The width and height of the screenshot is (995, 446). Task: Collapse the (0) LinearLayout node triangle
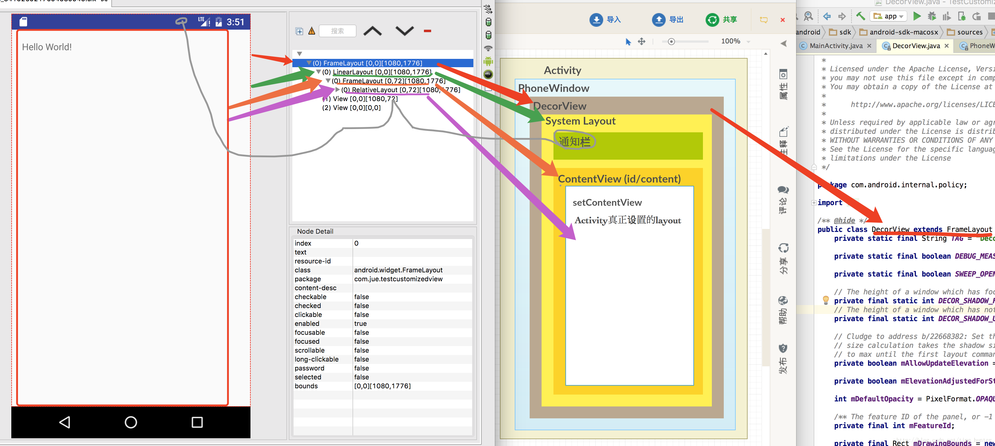(x=318, y=72)
